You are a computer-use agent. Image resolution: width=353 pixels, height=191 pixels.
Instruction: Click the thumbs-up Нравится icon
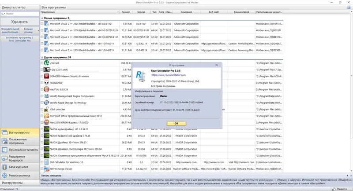tap(334, 189)
